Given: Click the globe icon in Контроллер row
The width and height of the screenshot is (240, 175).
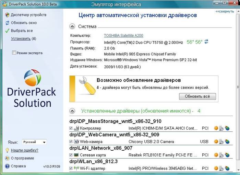Looking at the screenshot, I should click(x=227, y=128).
